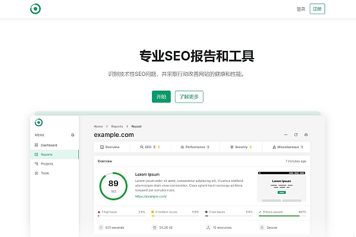This screenshot has width=356, height=237.
Task: Click the 0.11 seconds value
Action: 115,228
